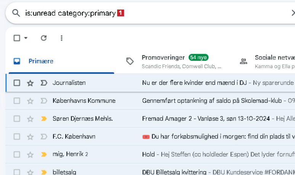The height and width of the screenshot is (175, 295).
Task: Toggle the select-all checkbox in the toolbar
Action: (17, 38)
